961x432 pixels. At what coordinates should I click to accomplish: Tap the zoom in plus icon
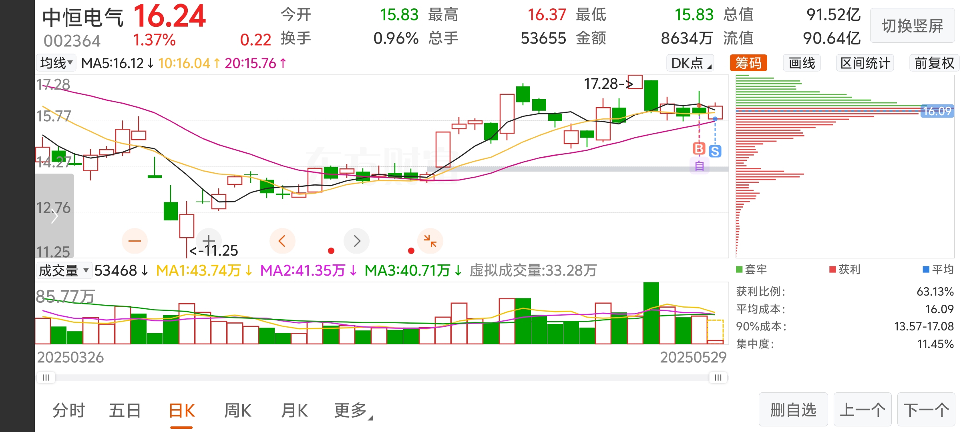pyautogui.click(x=209, y=241)
